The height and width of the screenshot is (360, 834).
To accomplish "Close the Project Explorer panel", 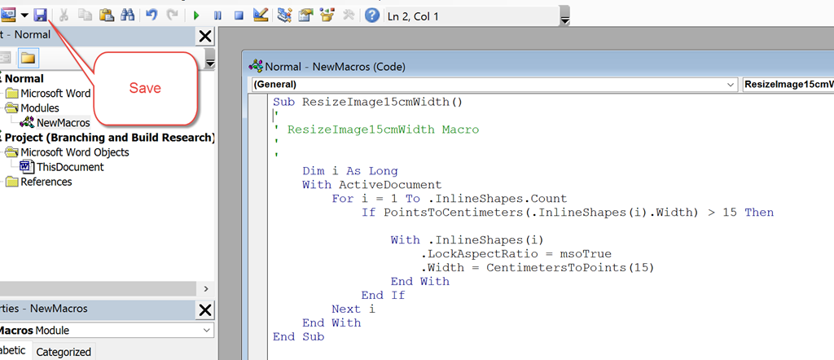I will pyautogui.click(x=204, y=36).
